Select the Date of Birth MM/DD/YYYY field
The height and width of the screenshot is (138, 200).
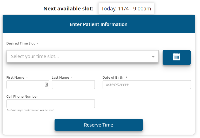coord(146,85)
